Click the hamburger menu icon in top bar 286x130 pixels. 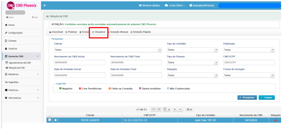(45, 5)
